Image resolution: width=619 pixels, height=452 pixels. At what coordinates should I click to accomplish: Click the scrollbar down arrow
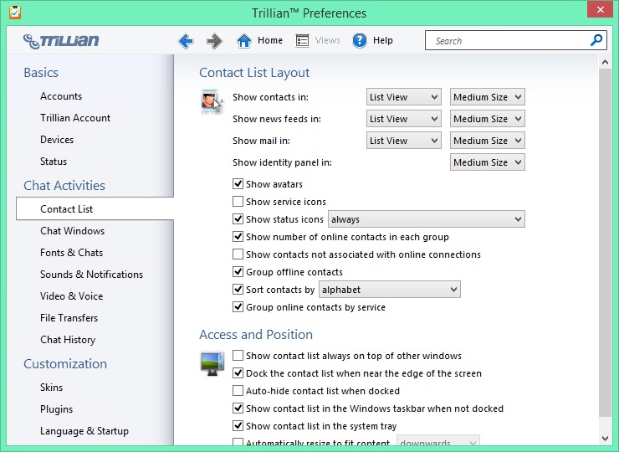click(x=605, y=438)
